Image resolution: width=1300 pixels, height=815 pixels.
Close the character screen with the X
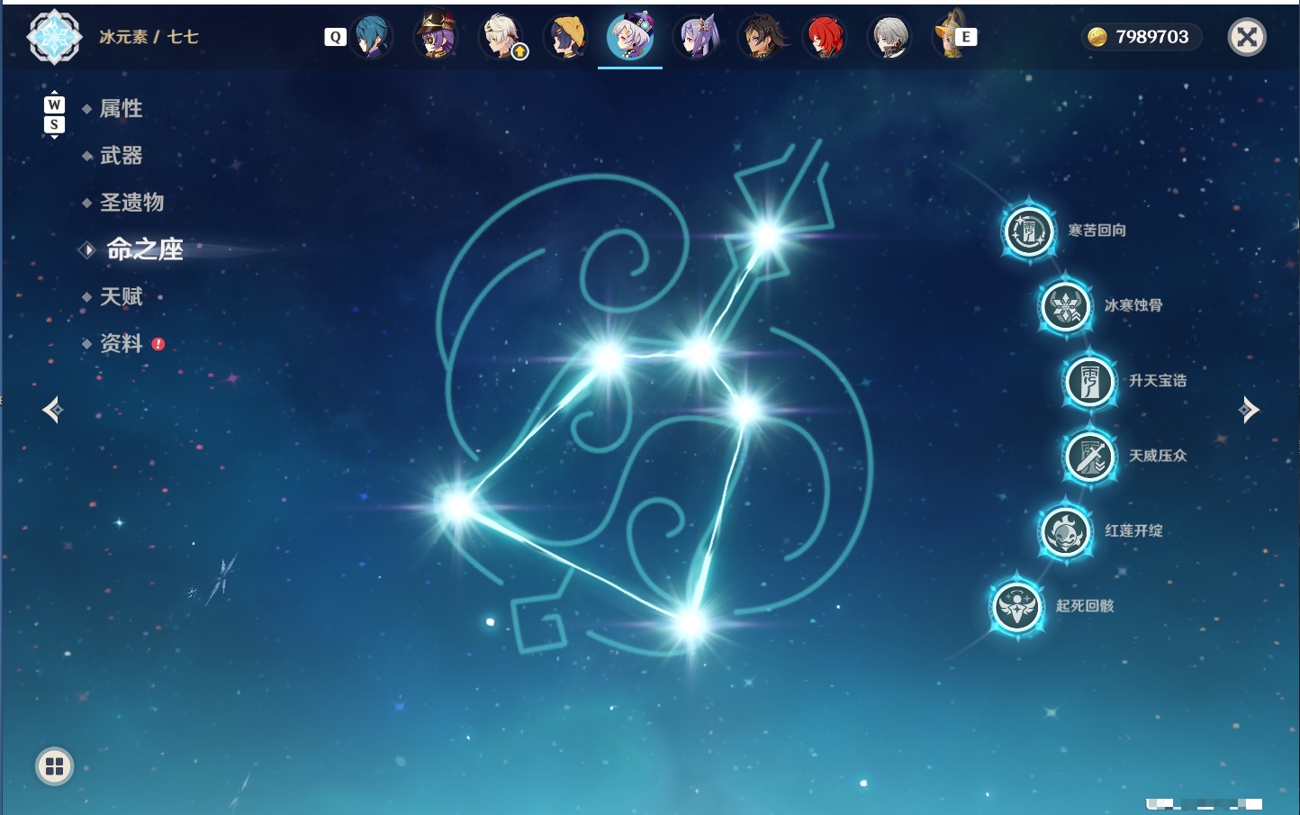(x=1247, y=37)
